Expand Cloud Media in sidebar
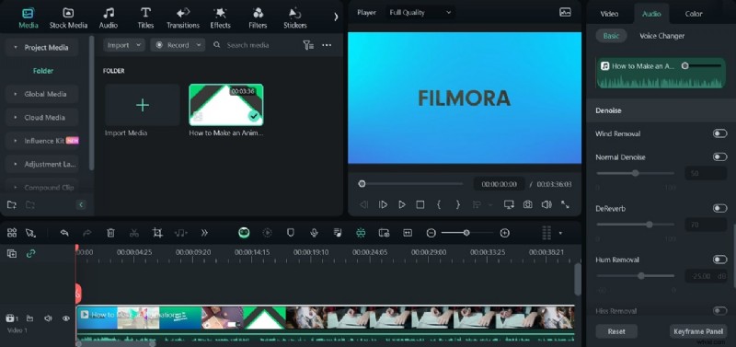The width and height of the screenshot is (736, 347). [16, 118]
